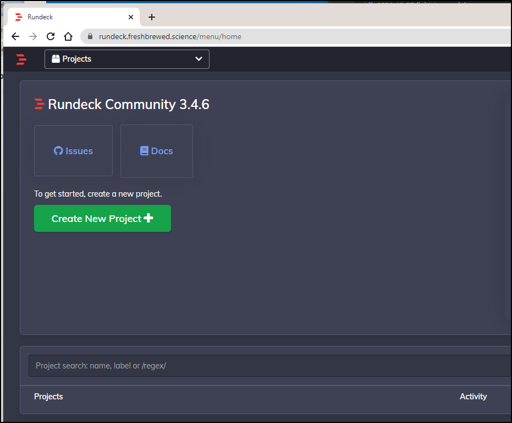Click the browser Home icon

pos(68,36)
